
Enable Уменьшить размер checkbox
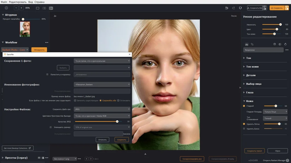coord(51,127)
